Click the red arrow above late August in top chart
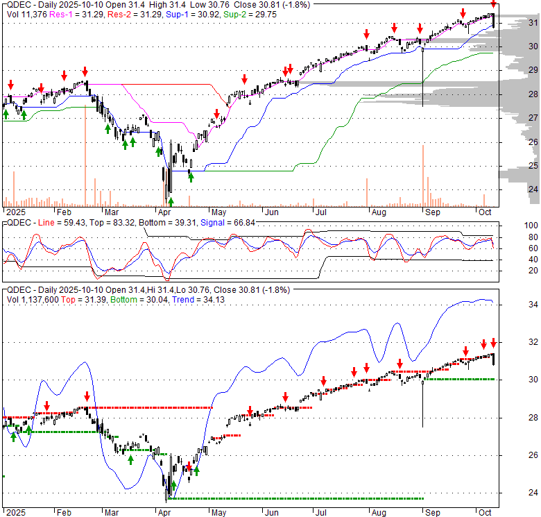541x517 pixels. (x=420, y=28)
